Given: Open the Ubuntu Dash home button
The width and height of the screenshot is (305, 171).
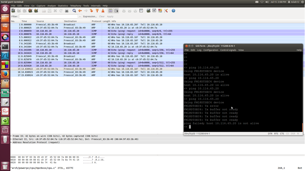Looking at the screenshot, I should pyautogui.click(x=5, y=9).
